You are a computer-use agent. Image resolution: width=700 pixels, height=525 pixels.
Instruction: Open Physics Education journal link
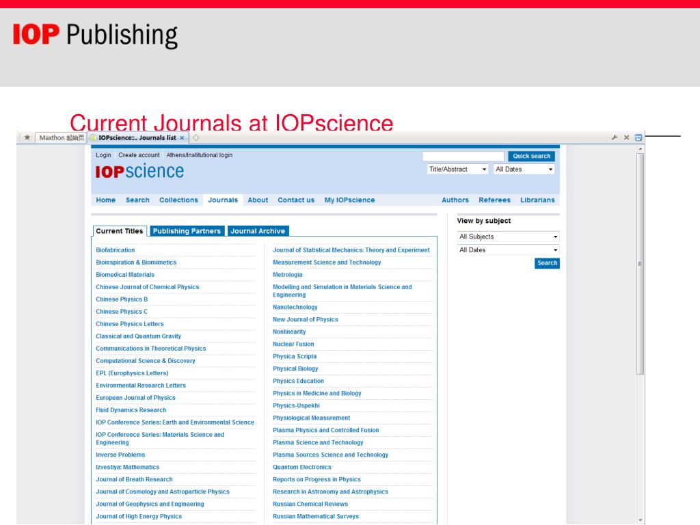(298, 381)
